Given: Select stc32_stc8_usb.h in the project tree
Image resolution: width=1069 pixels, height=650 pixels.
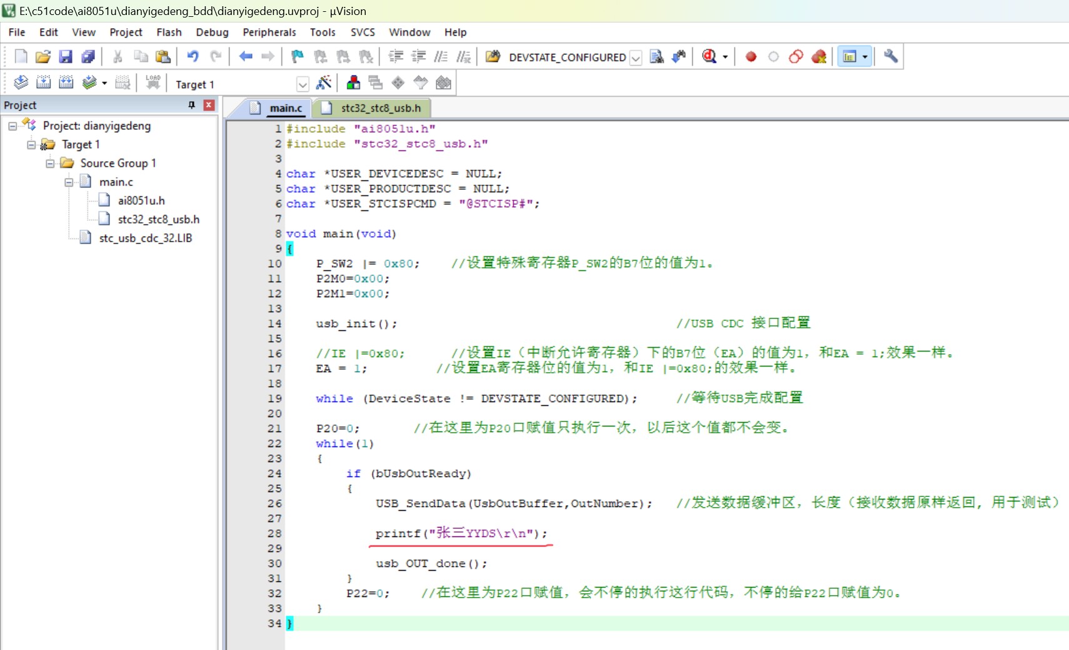Looking at the screenshot, I should pos(159,219).
